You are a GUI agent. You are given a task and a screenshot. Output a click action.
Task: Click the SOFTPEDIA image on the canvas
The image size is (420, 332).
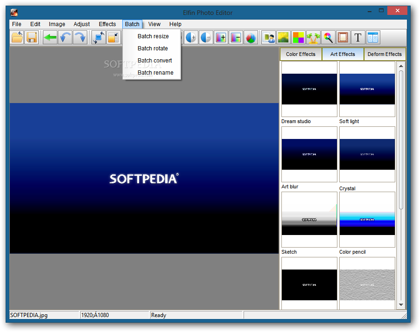(144, 178)
